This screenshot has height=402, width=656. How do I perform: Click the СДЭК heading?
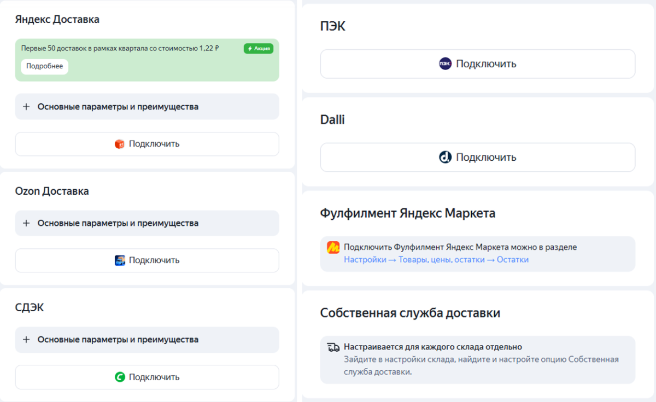[x=30, y=307]
